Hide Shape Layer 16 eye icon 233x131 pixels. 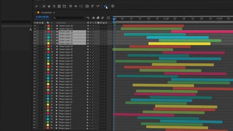coord(35,84)
